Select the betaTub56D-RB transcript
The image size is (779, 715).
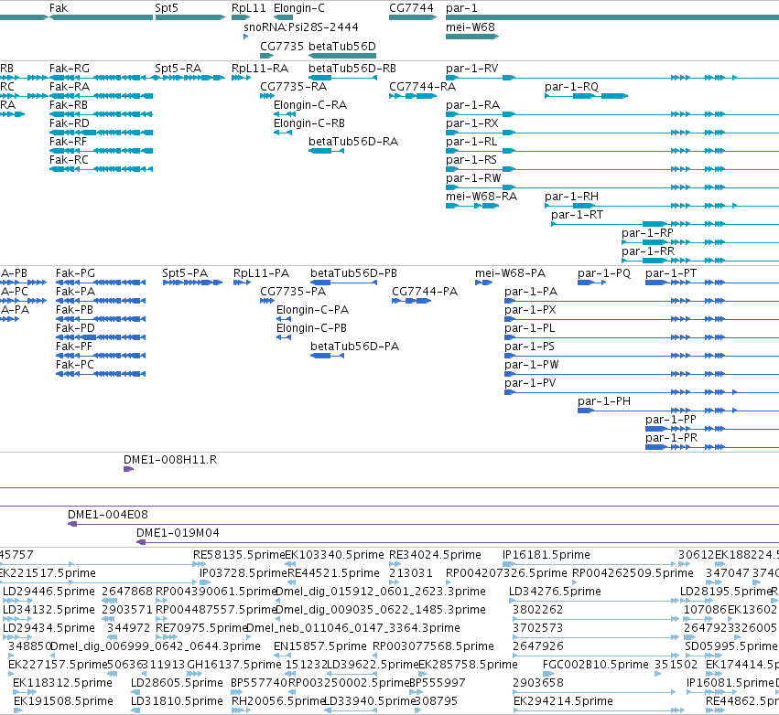coord(342,78)
